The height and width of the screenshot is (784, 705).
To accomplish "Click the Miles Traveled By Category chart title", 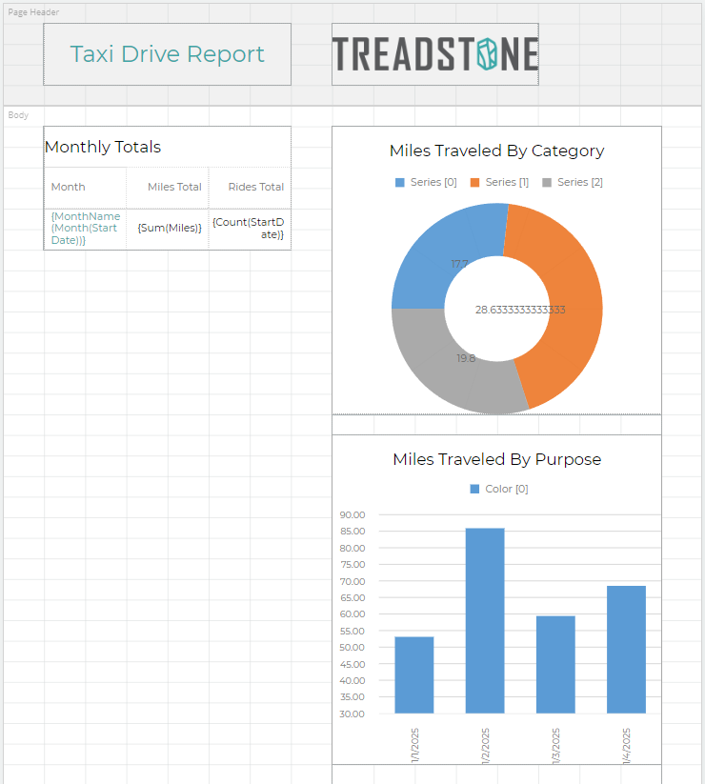I will coord(496,151).
